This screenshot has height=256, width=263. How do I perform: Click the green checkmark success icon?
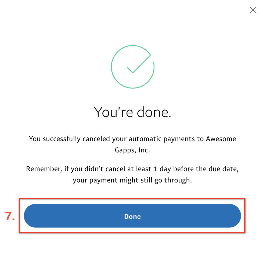[133, 67]
